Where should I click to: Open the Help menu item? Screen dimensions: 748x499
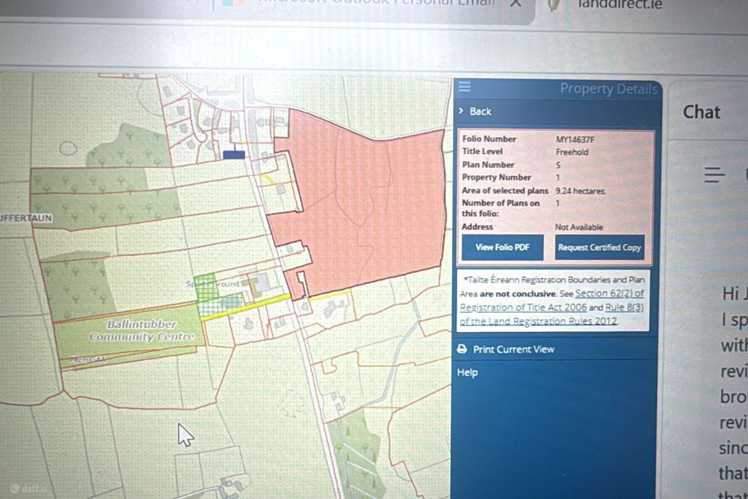coord(468,373)
